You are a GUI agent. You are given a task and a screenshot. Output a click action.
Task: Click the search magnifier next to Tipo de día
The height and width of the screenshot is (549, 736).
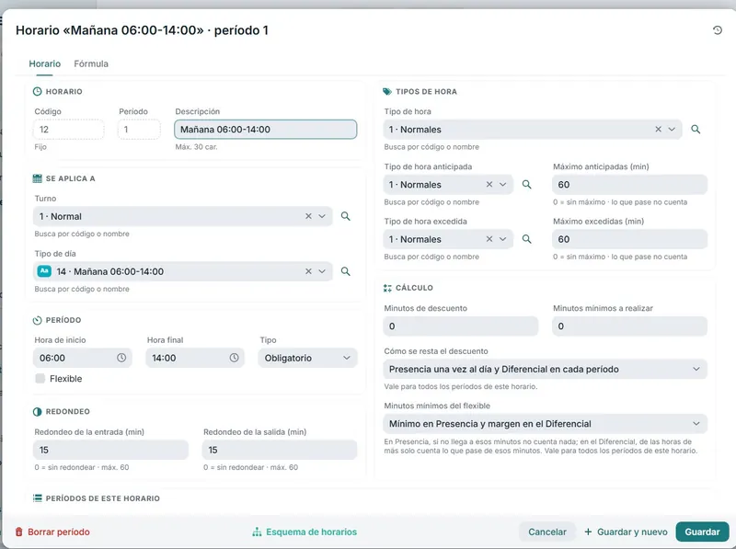[346, 271]
